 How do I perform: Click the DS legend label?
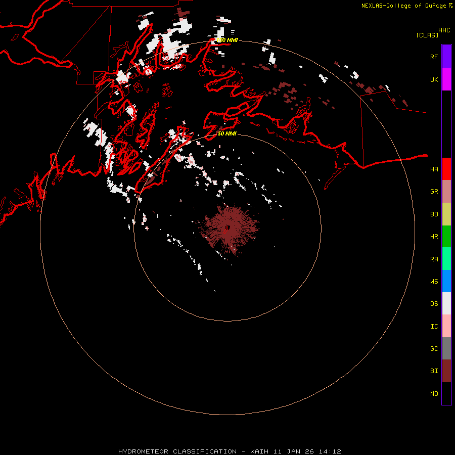pos(434,304)
